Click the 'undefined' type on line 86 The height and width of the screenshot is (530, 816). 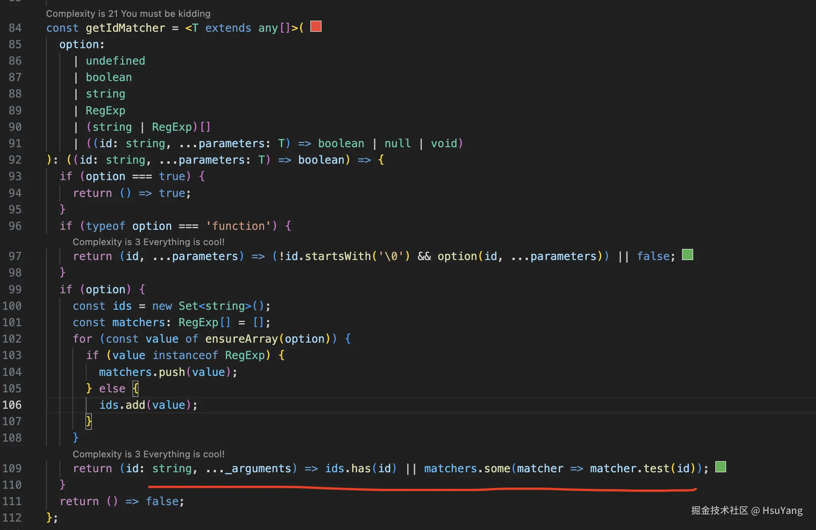[115, 61]
